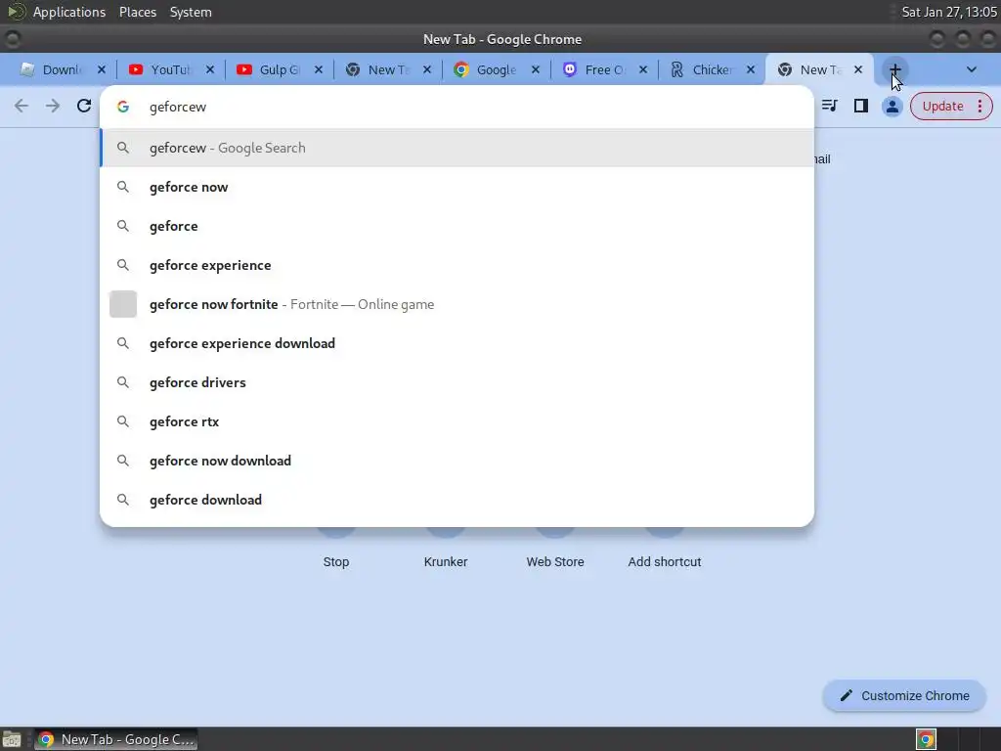1001x751 pixels.
Task: Click search icon beside 'geforce rtx'
Action: click(123, 421)
